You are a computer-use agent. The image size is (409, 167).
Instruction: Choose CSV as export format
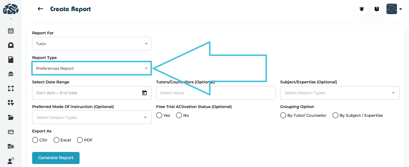click(x=35, y=140)
